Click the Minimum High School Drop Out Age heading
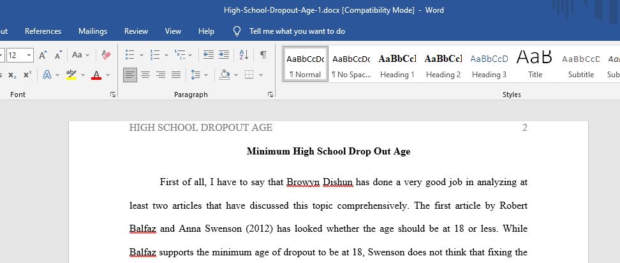The height and width of the screenshot is (263, 620). coord(328,151)
